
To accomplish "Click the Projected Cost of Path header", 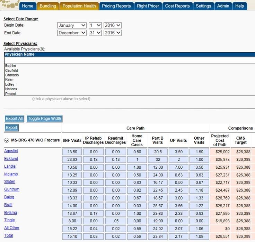I will tap(220, 140).
